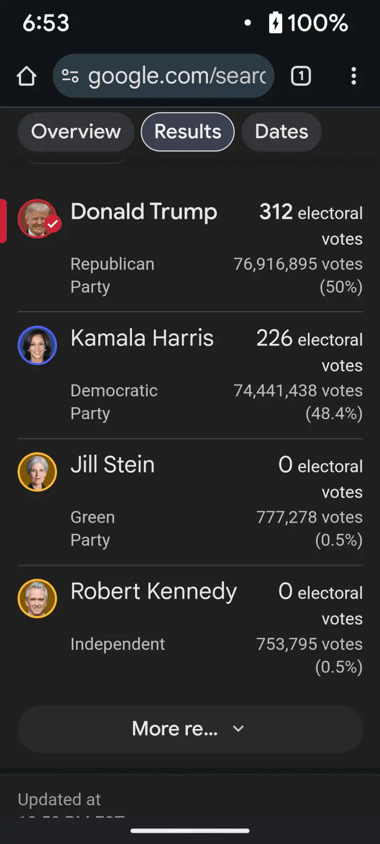Tap the google.com address bar
380x844 pixels.
177,76
